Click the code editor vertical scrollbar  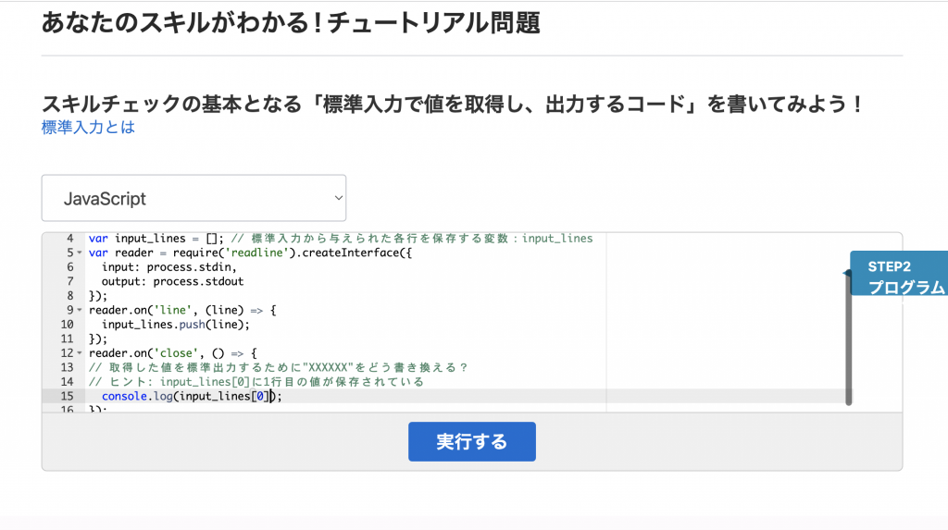[848, 339]
